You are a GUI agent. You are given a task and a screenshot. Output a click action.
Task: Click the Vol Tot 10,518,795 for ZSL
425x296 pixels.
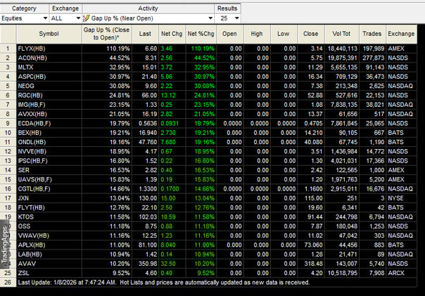click(x=343, y=273)
